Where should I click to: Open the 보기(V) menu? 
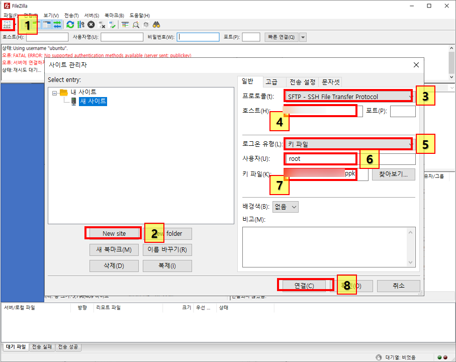point(51,16)
